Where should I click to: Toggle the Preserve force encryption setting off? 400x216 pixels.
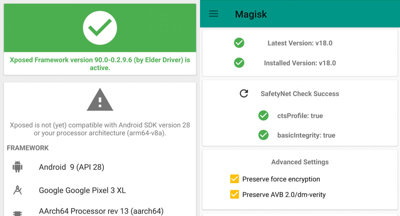point(234,179)
